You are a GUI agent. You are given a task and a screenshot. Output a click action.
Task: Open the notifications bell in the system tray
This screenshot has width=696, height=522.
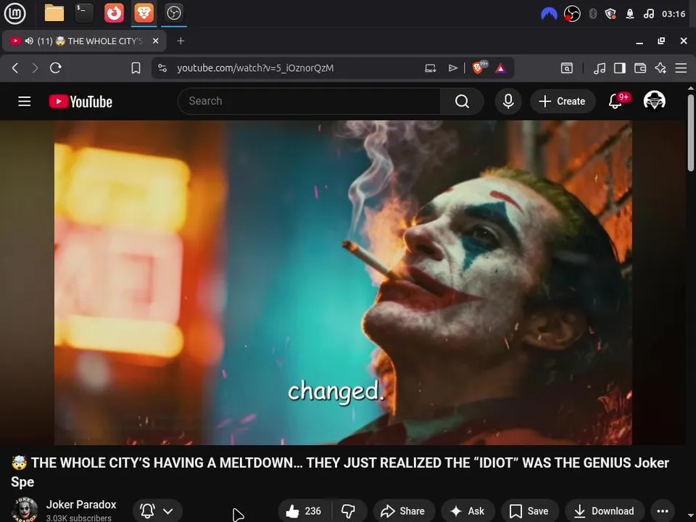(x=630, y=14)
